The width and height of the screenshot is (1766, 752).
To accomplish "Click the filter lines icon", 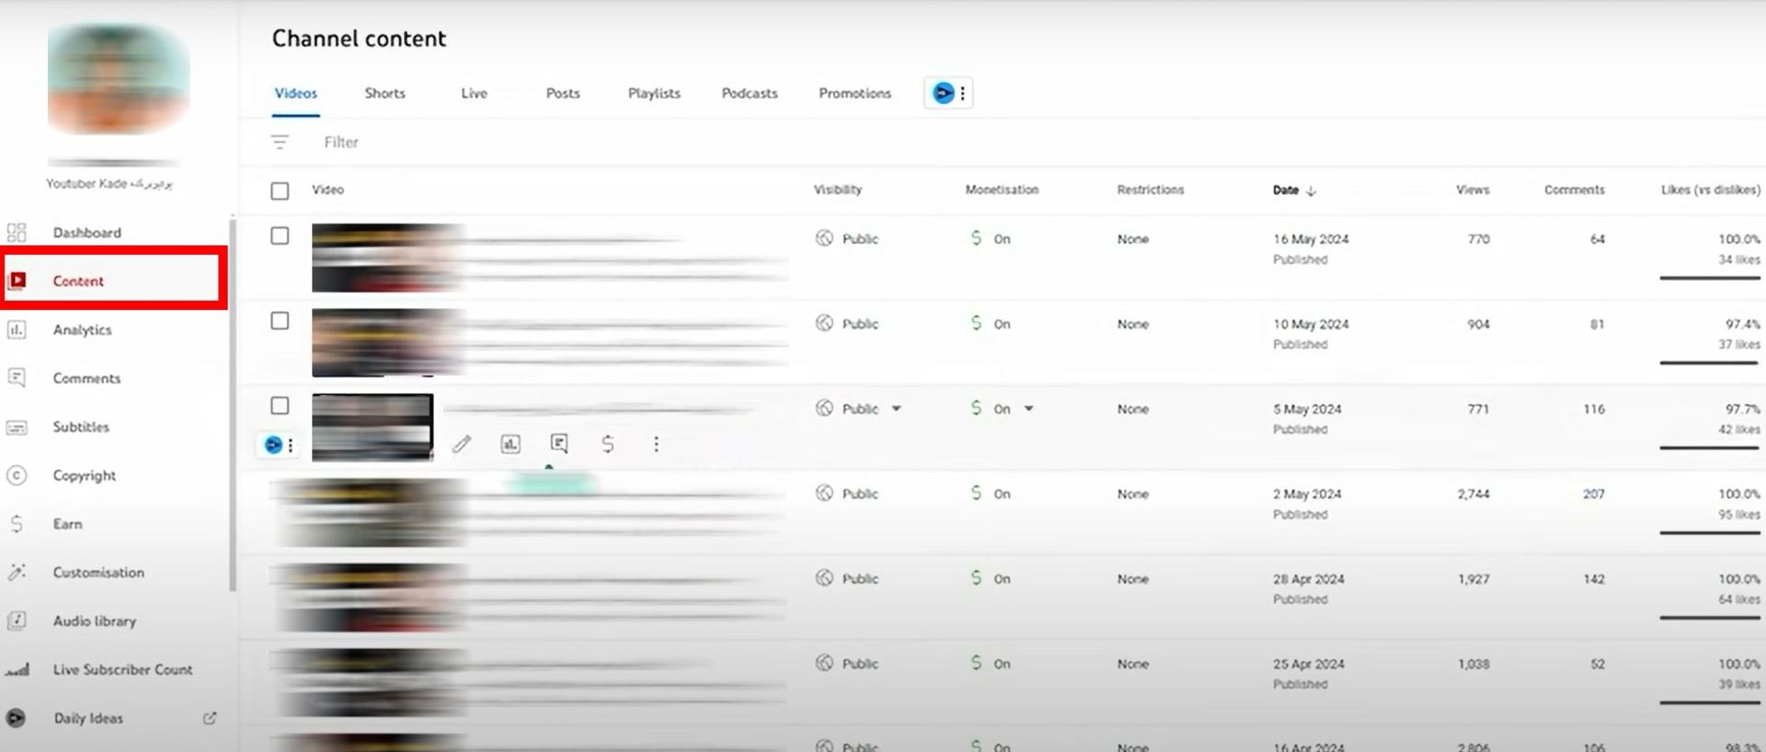I will coord(280,142).
